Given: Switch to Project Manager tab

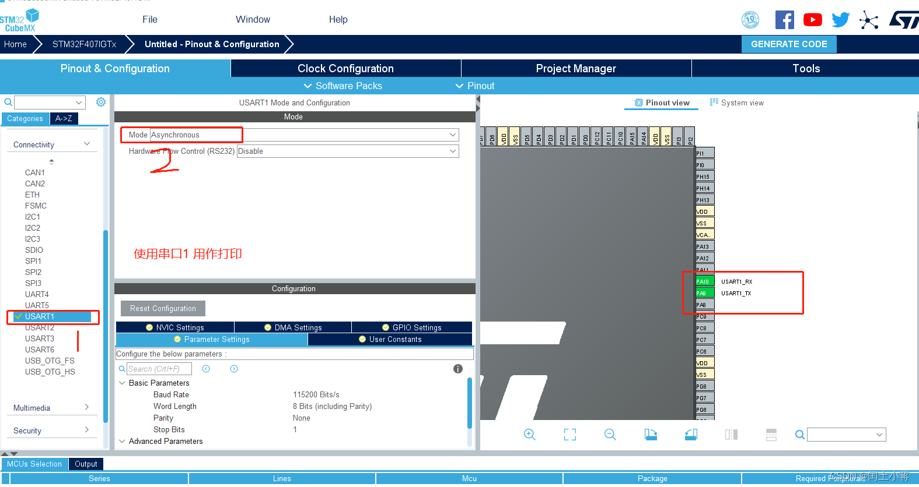Looking at the screenshot, I should click(576, 68).
